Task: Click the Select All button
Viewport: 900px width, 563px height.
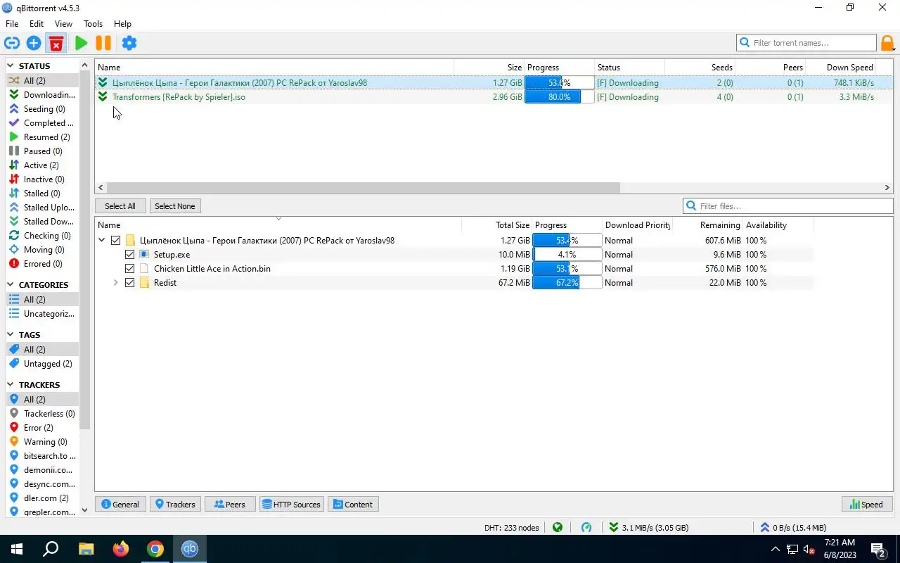Action: click(120, 206)
